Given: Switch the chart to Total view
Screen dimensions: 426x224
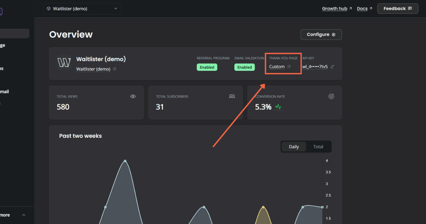Looking at the screenshot, I should (318, 147).
